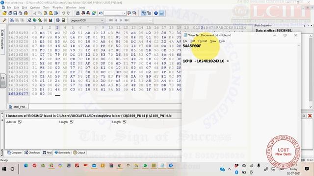Viewport: 314px width, 176px height.
Task: Open Find with the binoculars icon
Action: click(x=78, y=13)
